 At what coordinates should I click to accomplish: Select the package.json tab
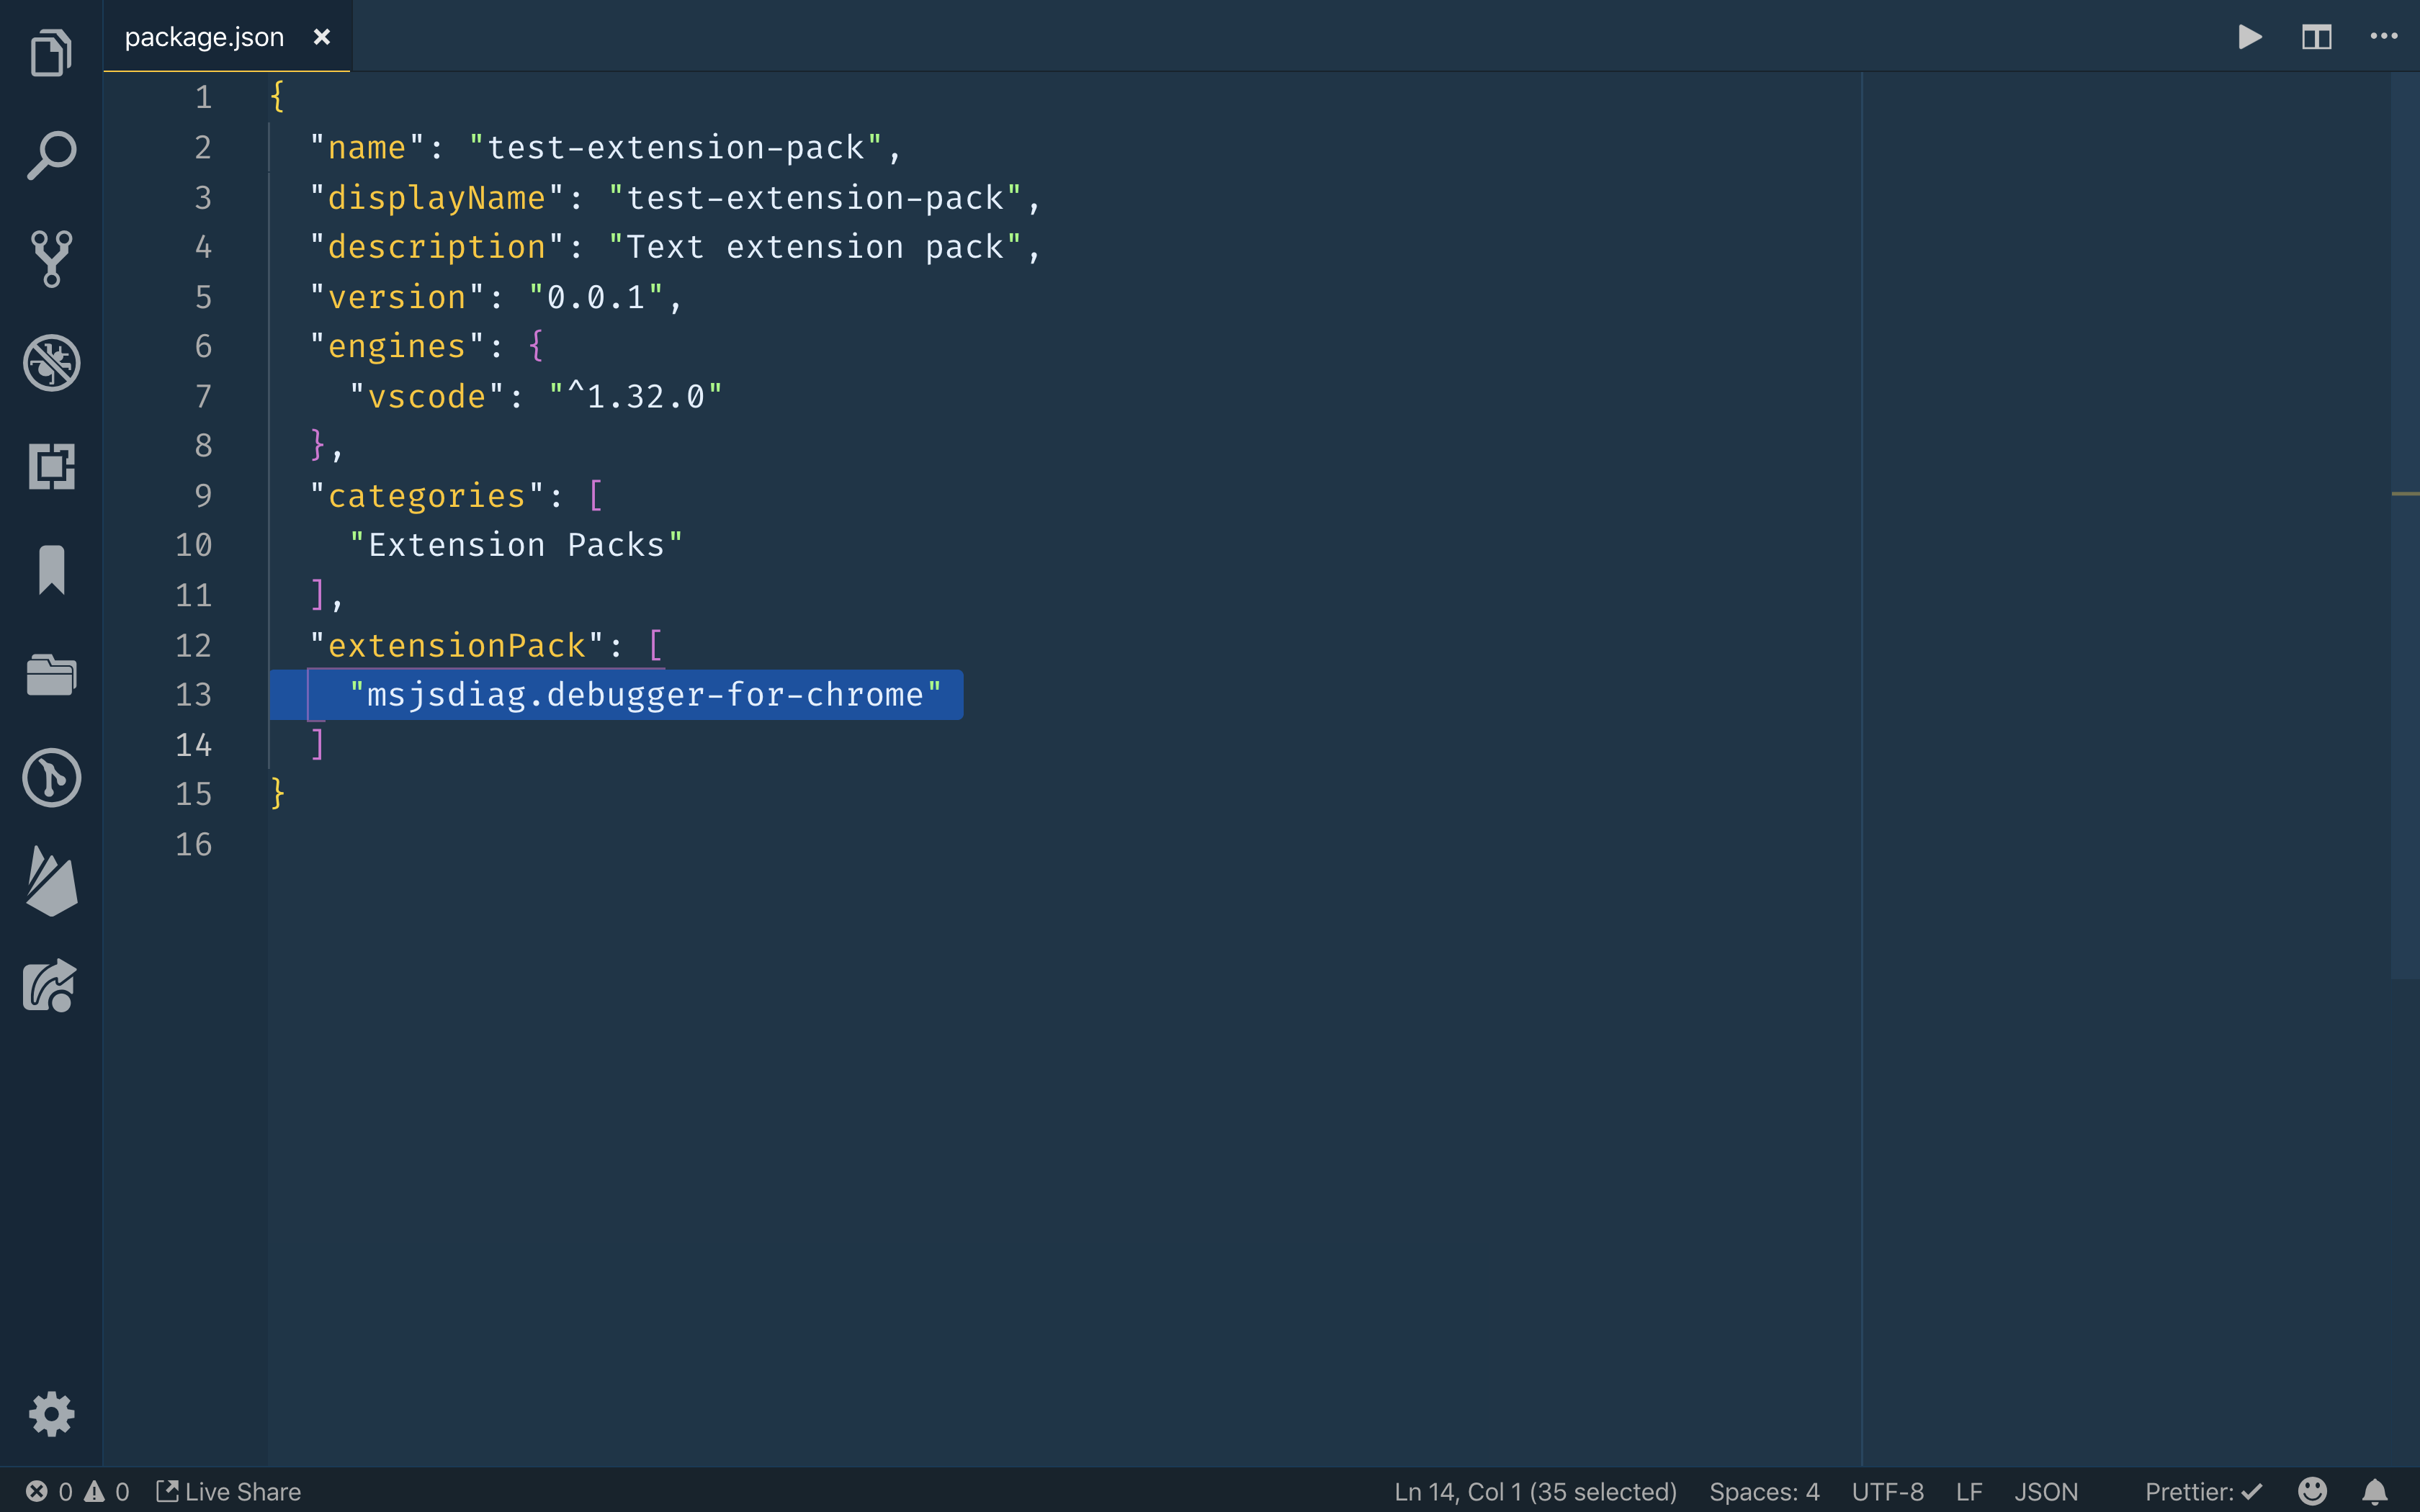point(227,37)
